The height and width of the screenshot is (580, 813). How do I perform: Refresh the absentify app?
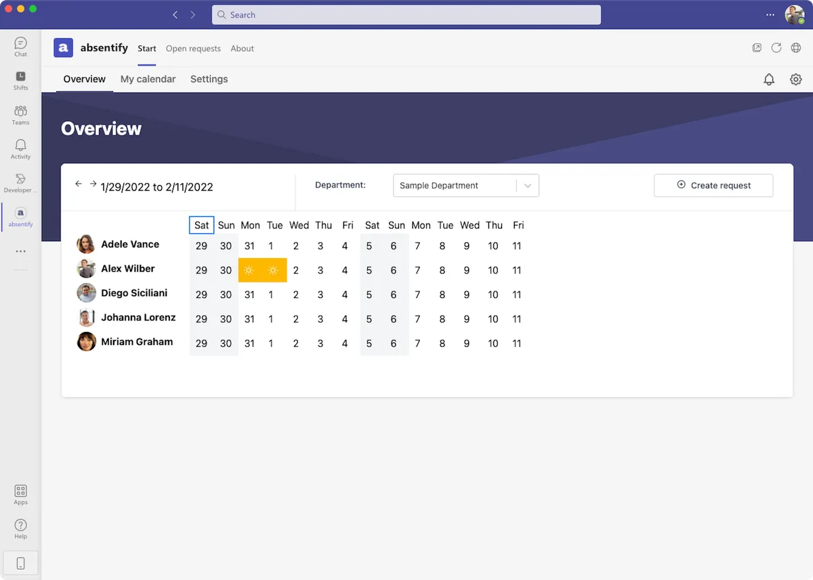click(x=776, y=47)
